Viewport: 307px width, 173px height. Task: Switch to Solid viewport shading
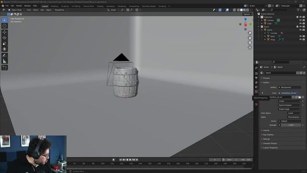(x=241, y=10)
